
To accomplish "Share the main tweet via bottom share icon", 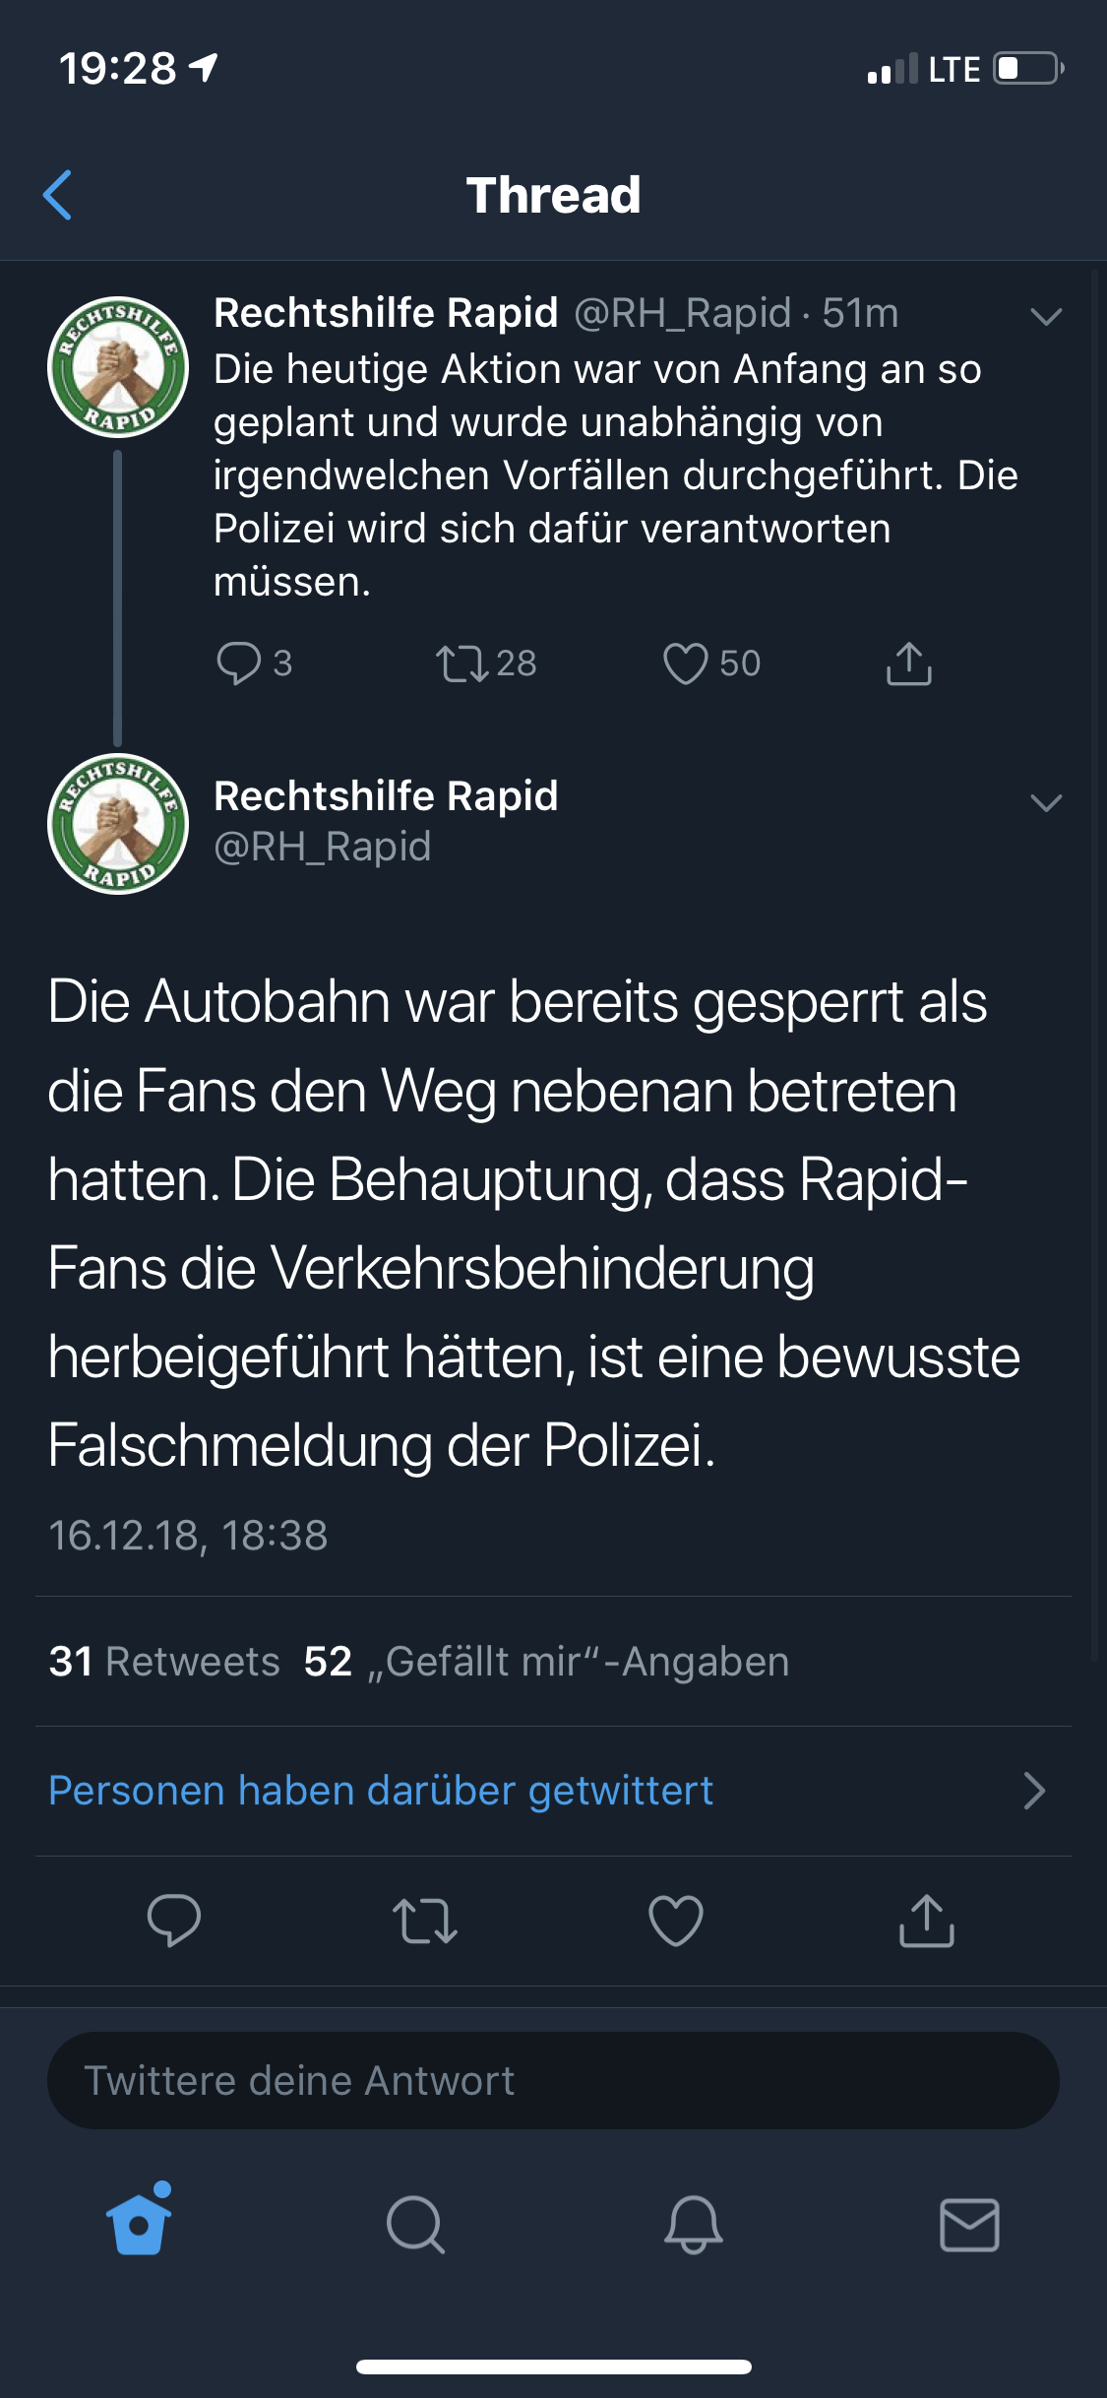I will pos(927,1921).
